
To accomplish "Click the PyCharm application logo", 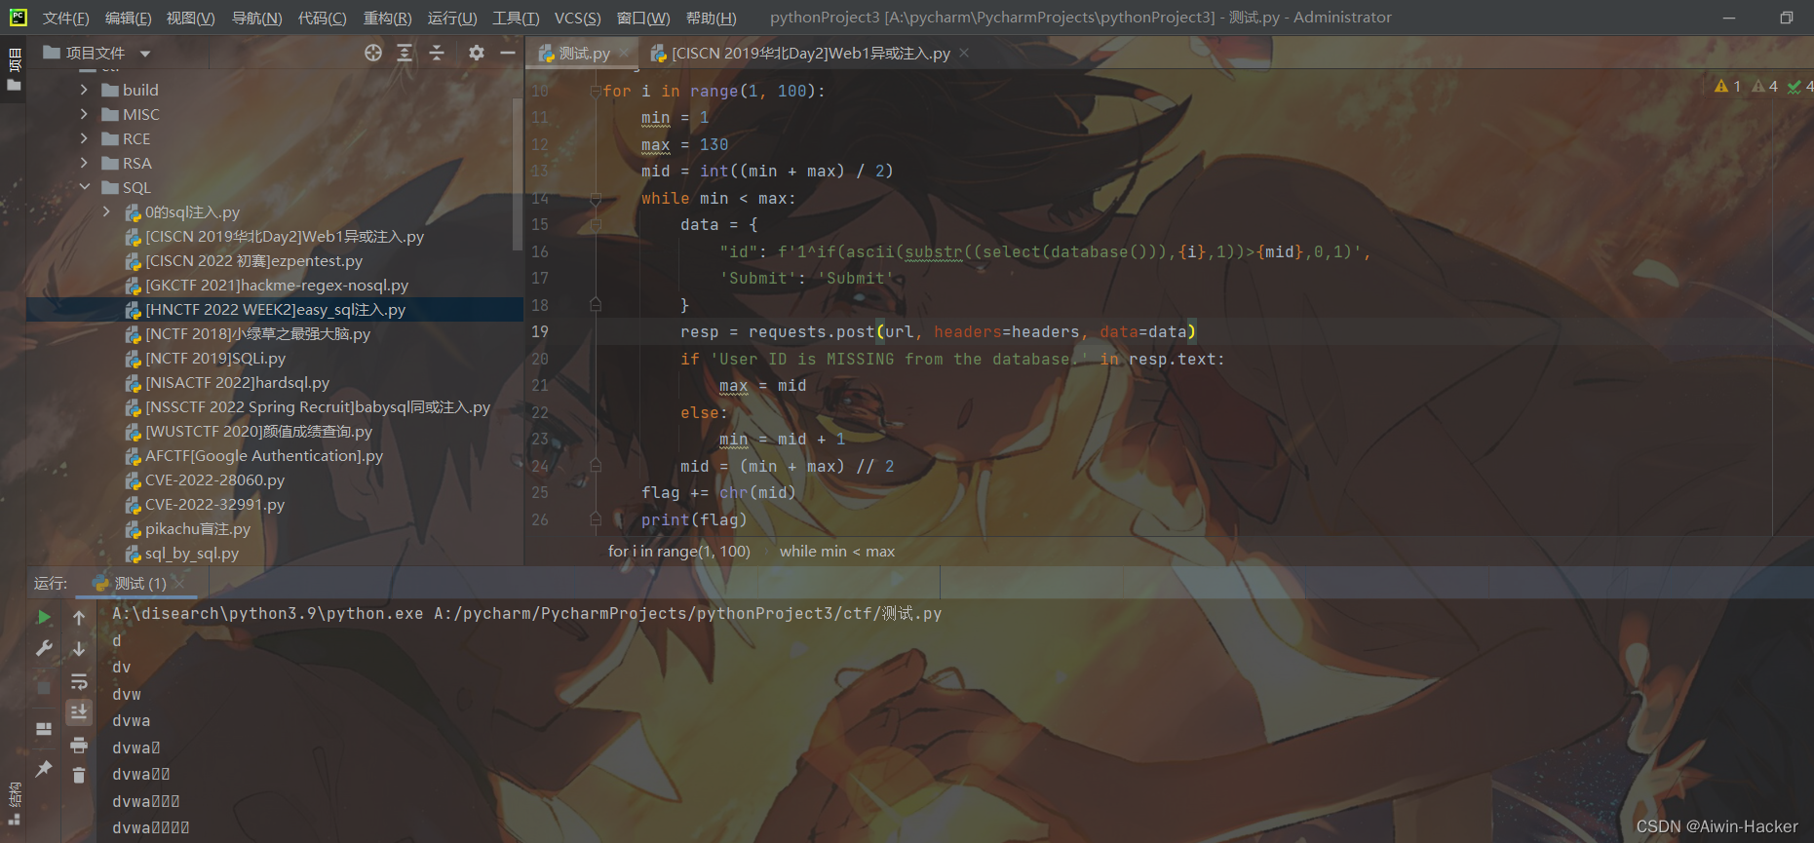I will click(18, 18).
